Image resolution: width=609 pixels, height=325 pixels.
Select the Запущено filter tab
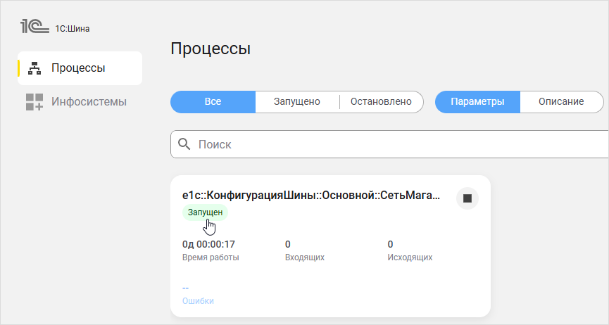pos(297,102)
